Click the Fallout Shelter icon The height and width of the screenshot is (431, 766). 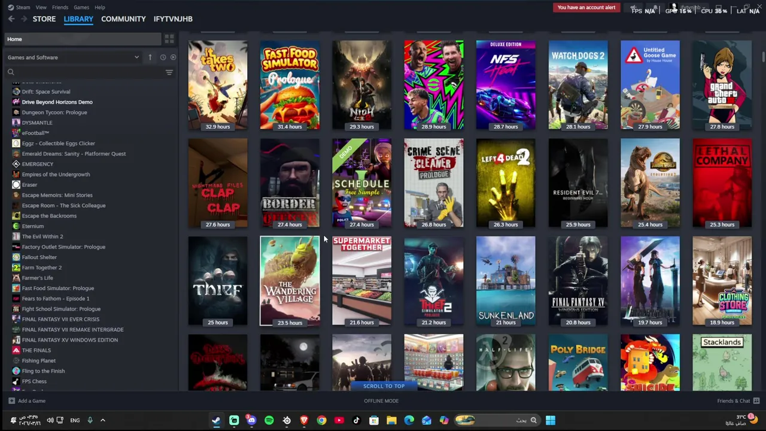(16, 257)
